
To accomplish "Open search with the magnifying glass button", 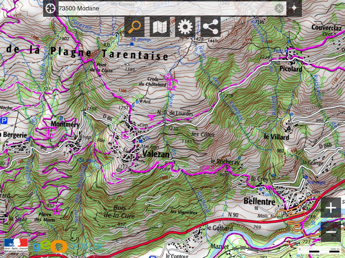I will point(134,27).
